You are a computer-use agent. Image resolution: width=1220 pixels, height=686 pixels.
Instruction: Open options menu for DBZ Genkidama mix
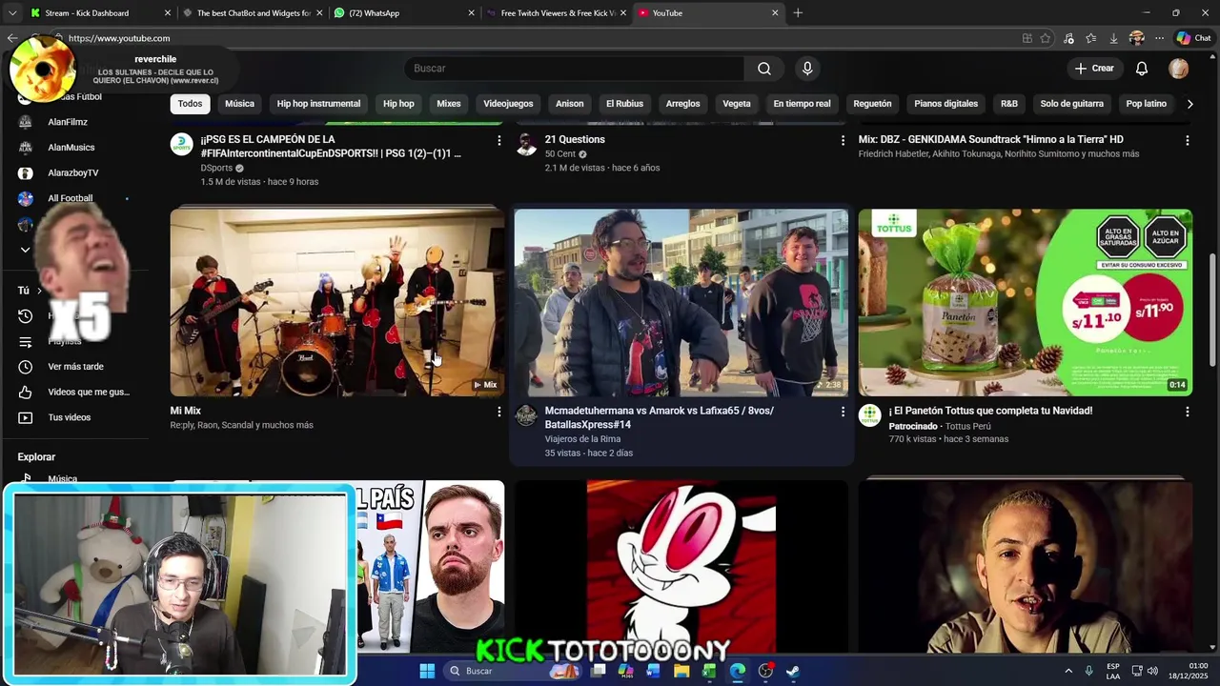click(x=1187, y=140)
